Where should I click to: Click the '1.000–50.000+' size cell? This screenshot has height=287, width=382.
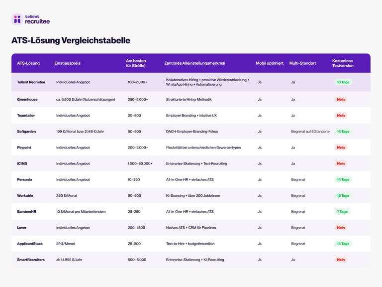pyautogui.click(x=140, y=163)
